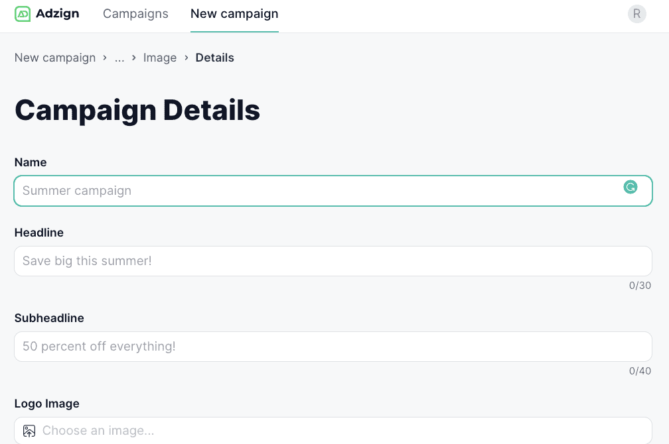Open the Logo Image file chooser
Screen dimensions: 669x444
click(x=332, y=431)
